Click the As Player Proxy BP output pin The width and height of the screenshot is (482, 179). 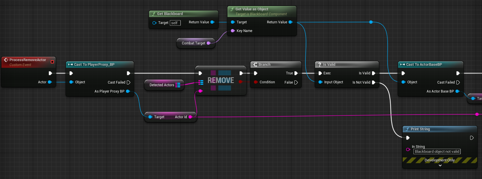coord(128,91)
